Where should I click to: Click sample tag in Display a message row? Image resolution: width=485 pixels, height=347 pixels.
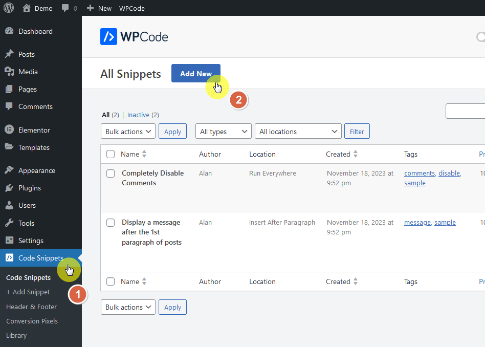point(445,223)
